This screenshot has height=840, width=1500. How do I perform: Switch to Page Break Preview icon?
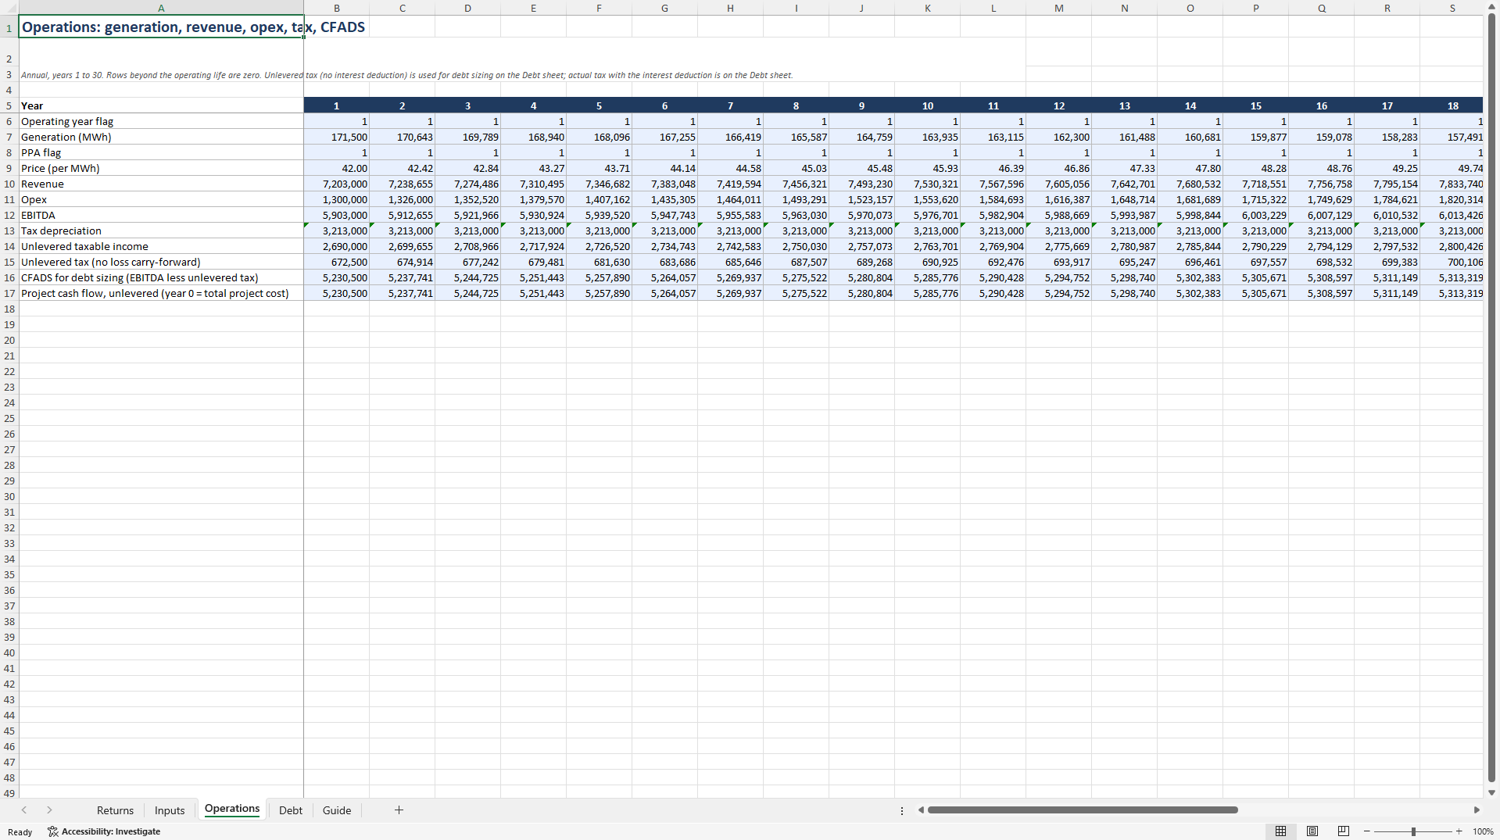pos(1344,831)
